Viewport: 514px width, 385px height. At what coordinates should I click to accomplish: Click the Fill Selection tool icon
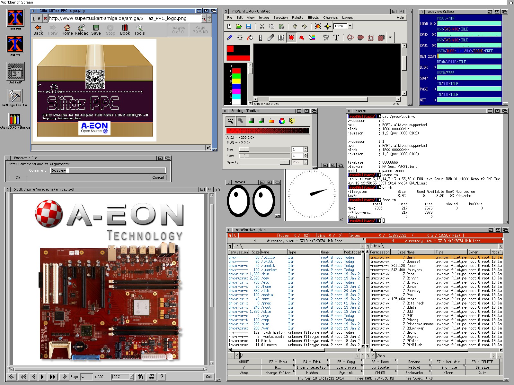click(x=381, y=38)
